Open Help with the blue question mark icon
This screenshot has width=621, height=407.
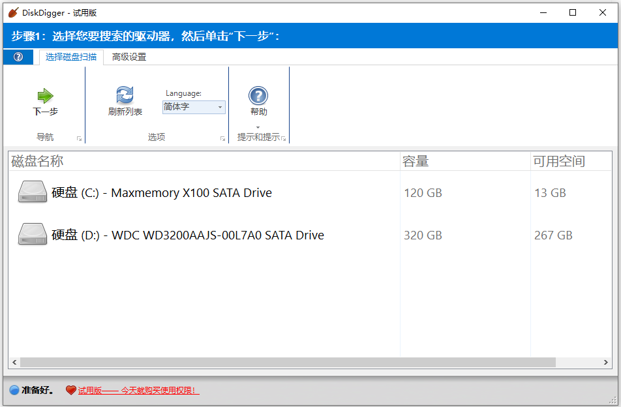(258, 96)
